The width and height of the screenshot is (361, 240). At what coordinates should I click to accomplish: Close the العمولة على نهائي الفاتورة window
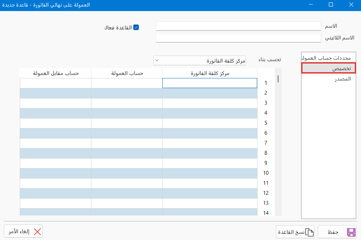[351, 4]
